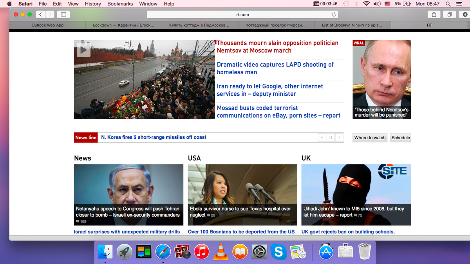This screenshot has width=470, height=264.
Task: Open System Preferences gear in Dock
Action: coord(259,252)
